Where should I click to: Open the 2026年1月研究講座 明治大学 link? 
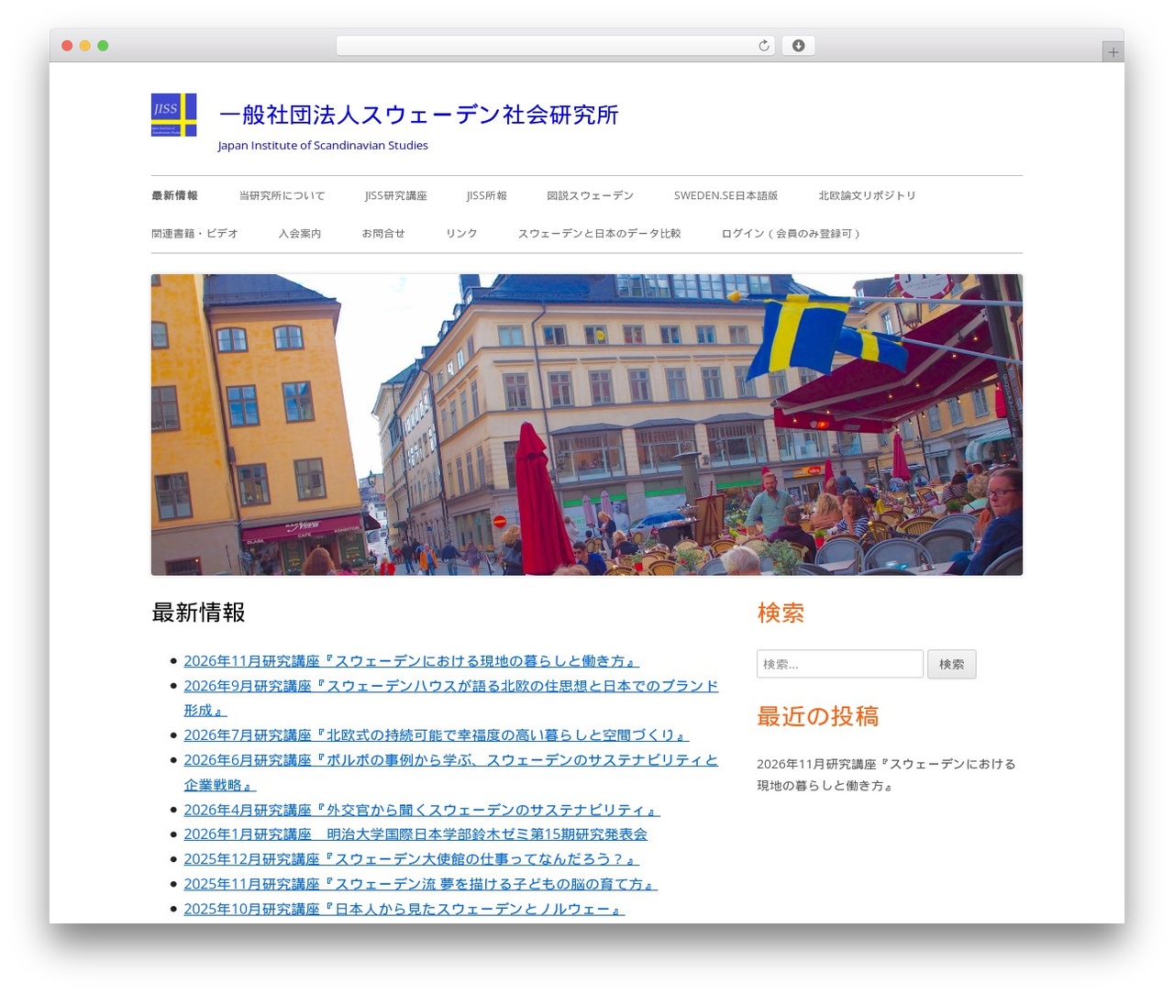coord(415,834)
